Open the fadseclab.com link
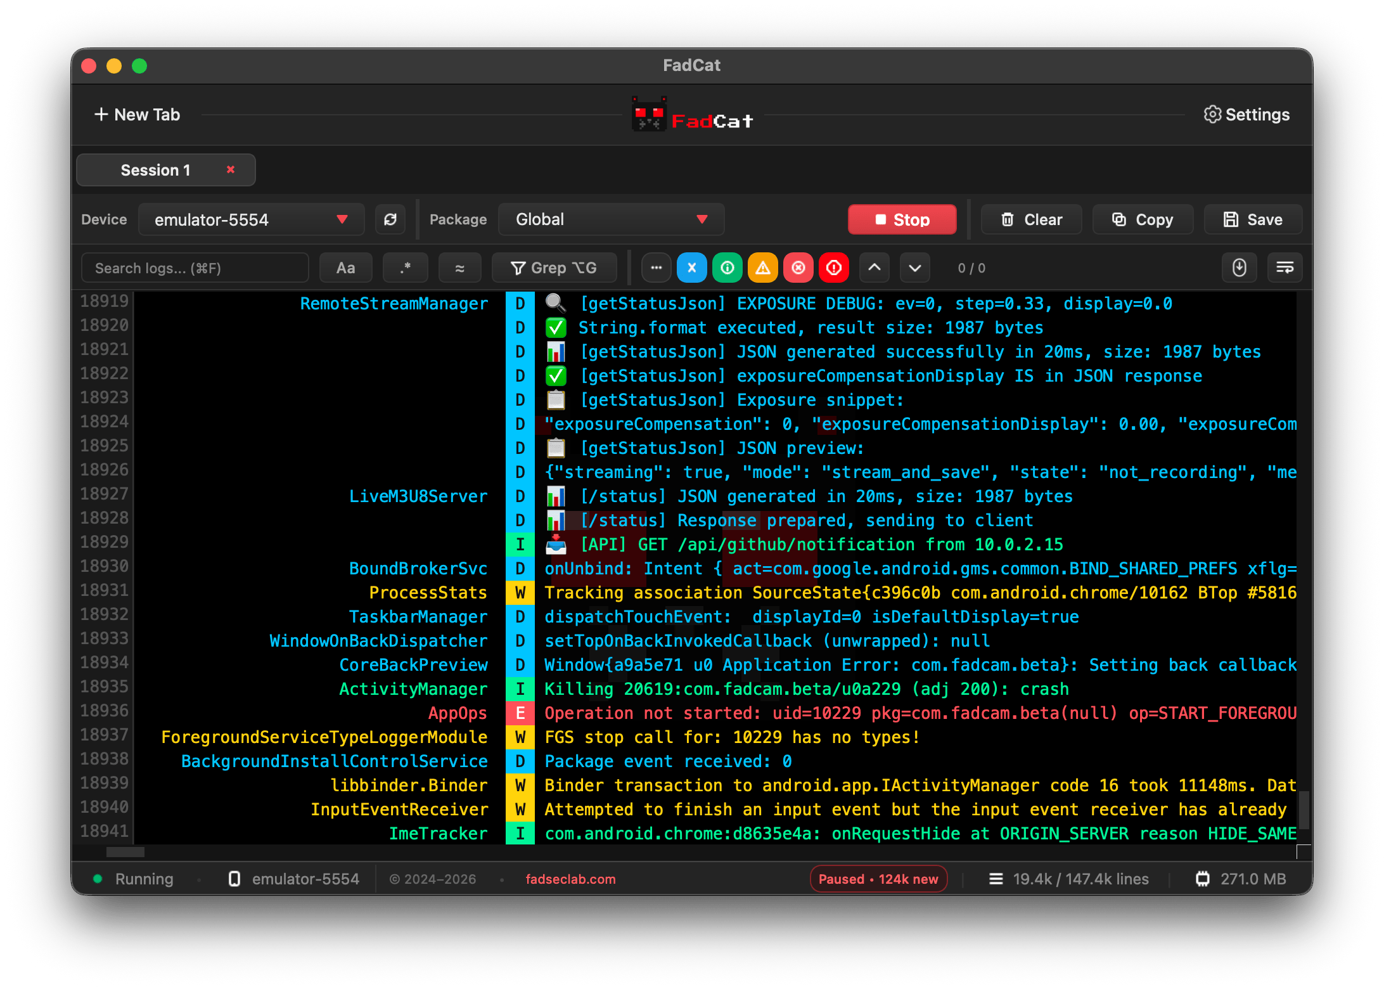The height and width of the screenshot is (989, 1384). pos(570,879)
